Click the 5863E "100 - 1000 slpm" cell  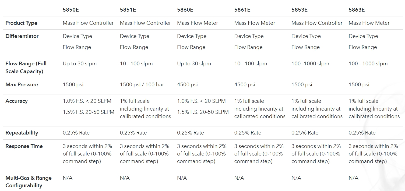pos(368,64)
